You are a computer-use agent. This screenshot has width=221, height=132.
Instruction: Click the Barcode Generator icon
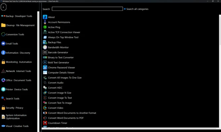click(45, 52)
